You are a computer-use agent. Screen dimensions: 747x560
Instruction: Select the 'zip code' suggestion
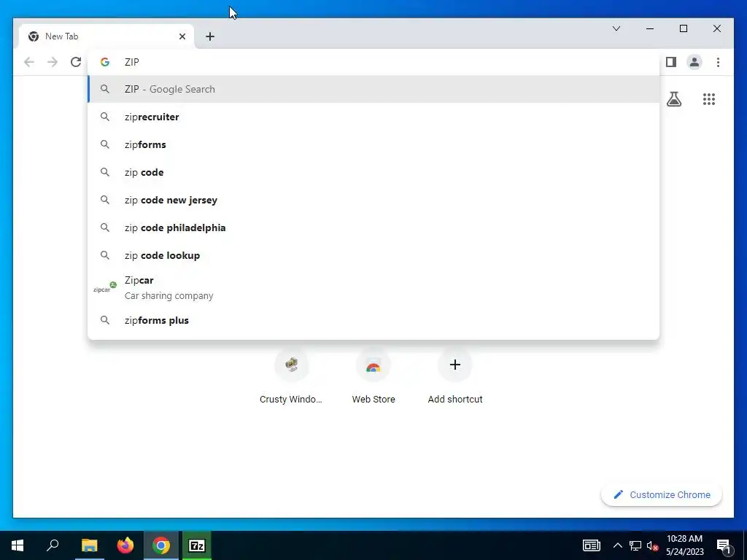pos(373,172)
